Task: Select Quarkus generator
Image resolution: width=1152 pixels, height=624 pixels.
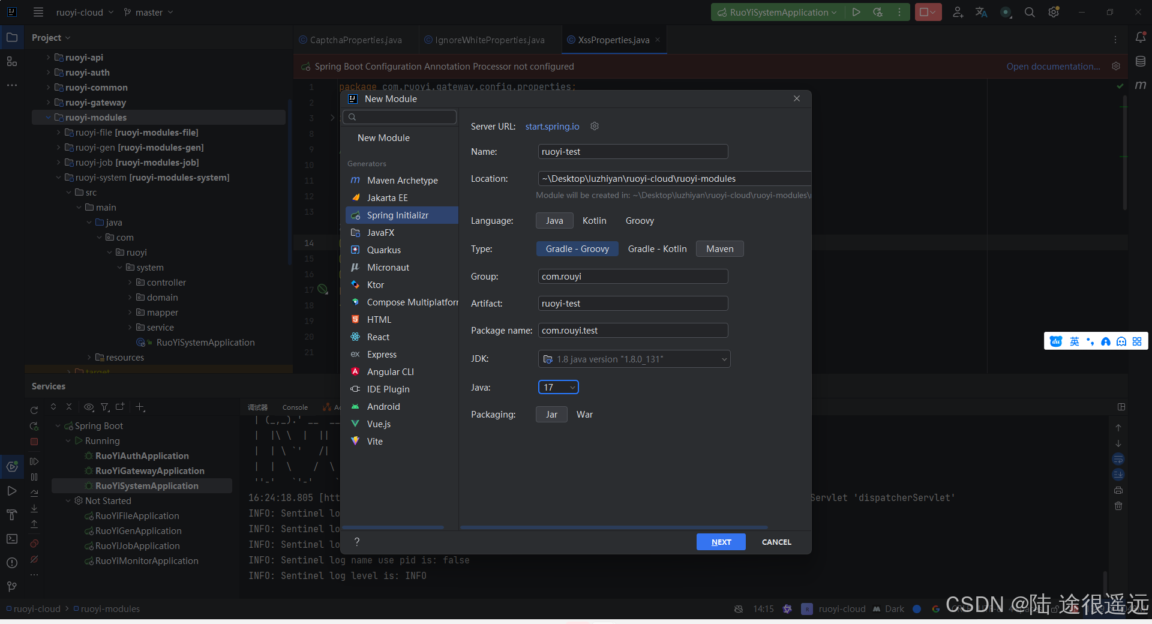Action: [x=402, y=250]
